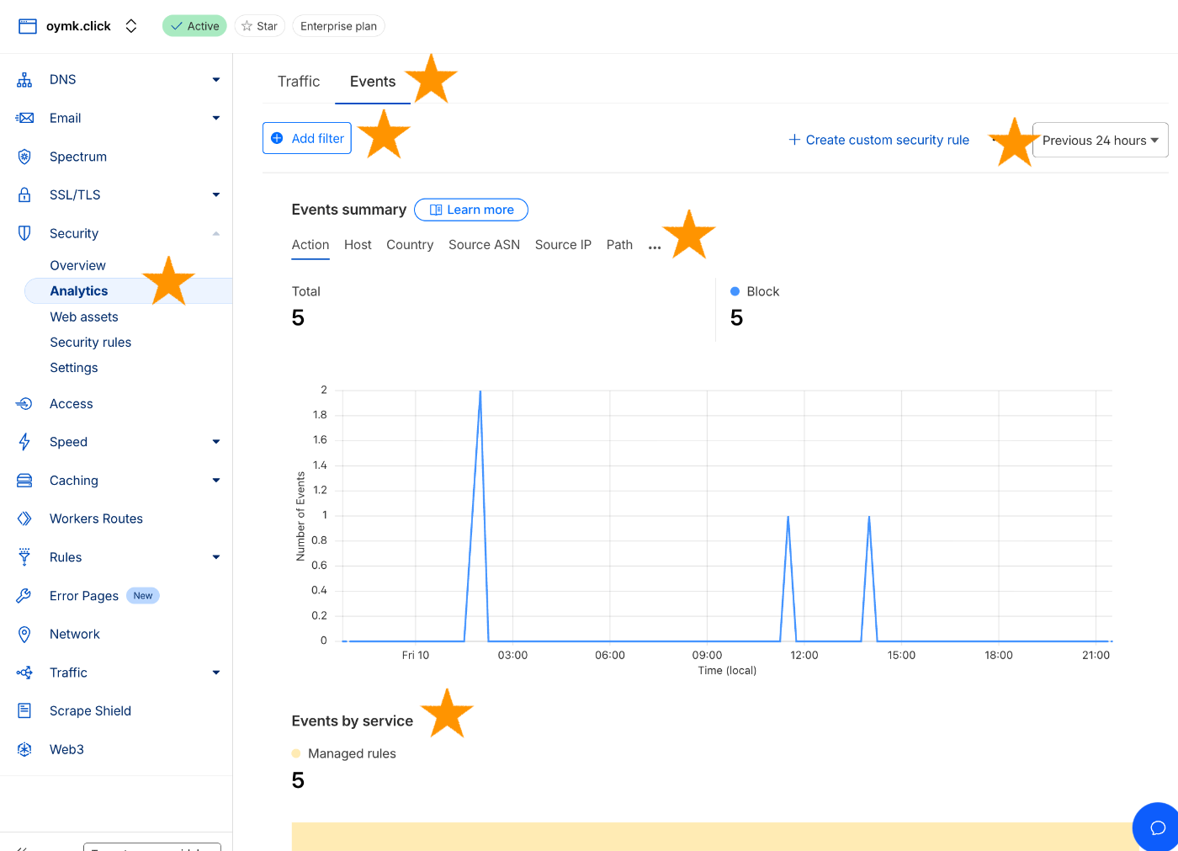Select the Source ASN summary tab
Screen dimensions: 1178x851
484,245
